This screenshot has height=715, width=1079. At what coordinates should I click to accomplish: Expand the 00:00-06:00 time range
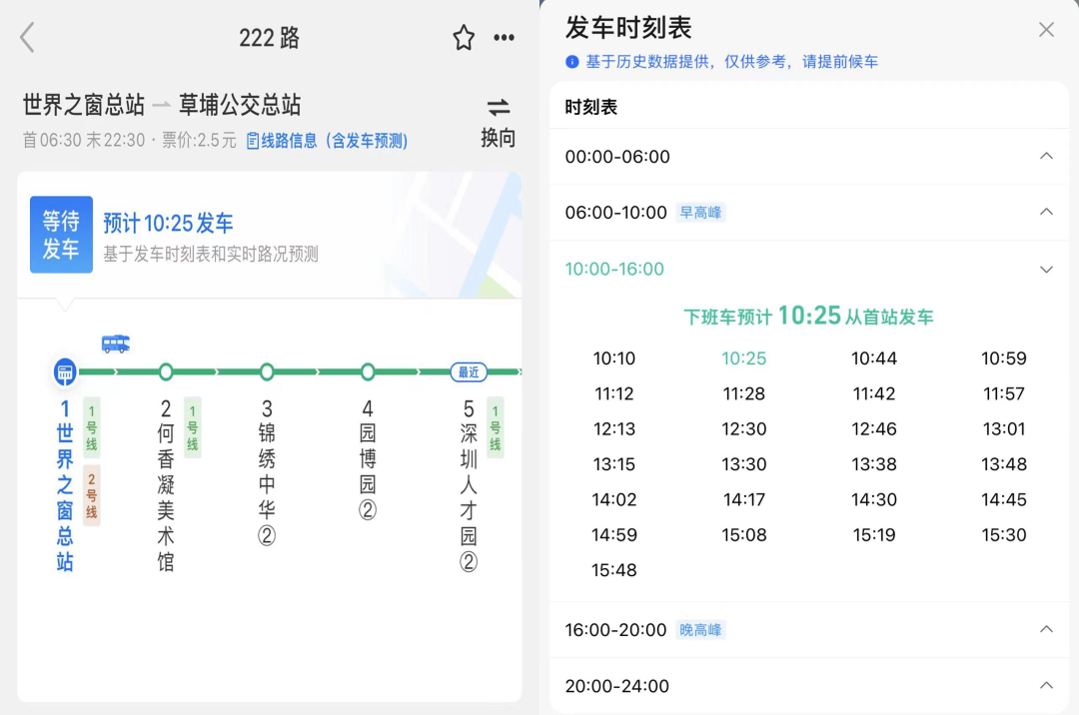(x=808, y=157)
